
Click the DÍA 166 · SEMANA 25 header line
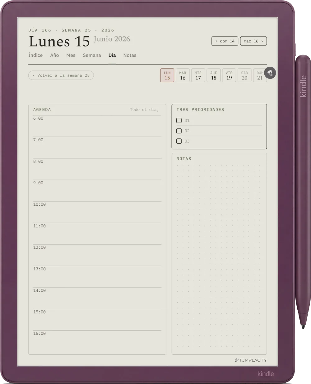(71, 30)
